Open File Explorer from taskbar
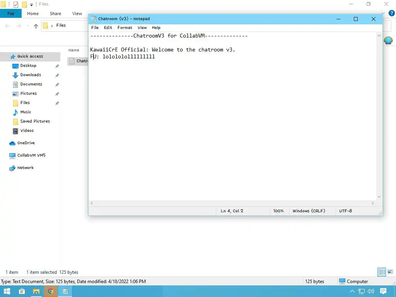This screenshot has width=396, height=297. click(36, 292)
